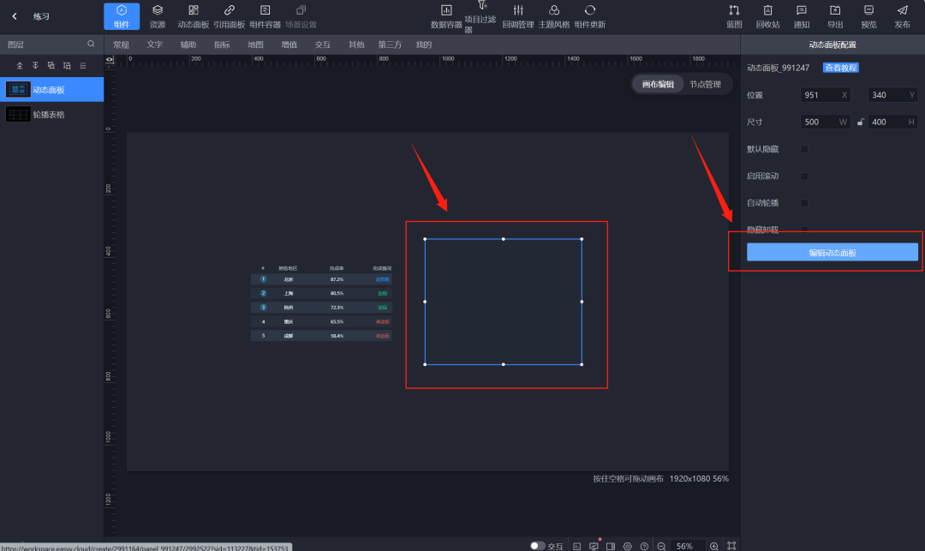This screenshot has height=551, width=925.
Task: Move layer down one level icon
Action: pos(67,65)
